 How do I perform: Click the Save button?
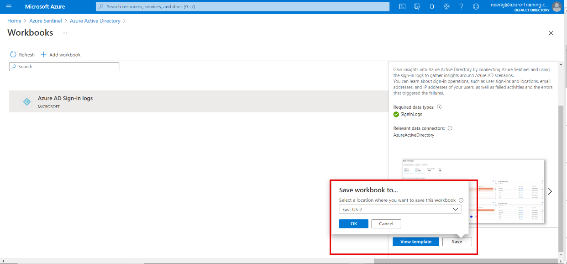click(457, 242)
